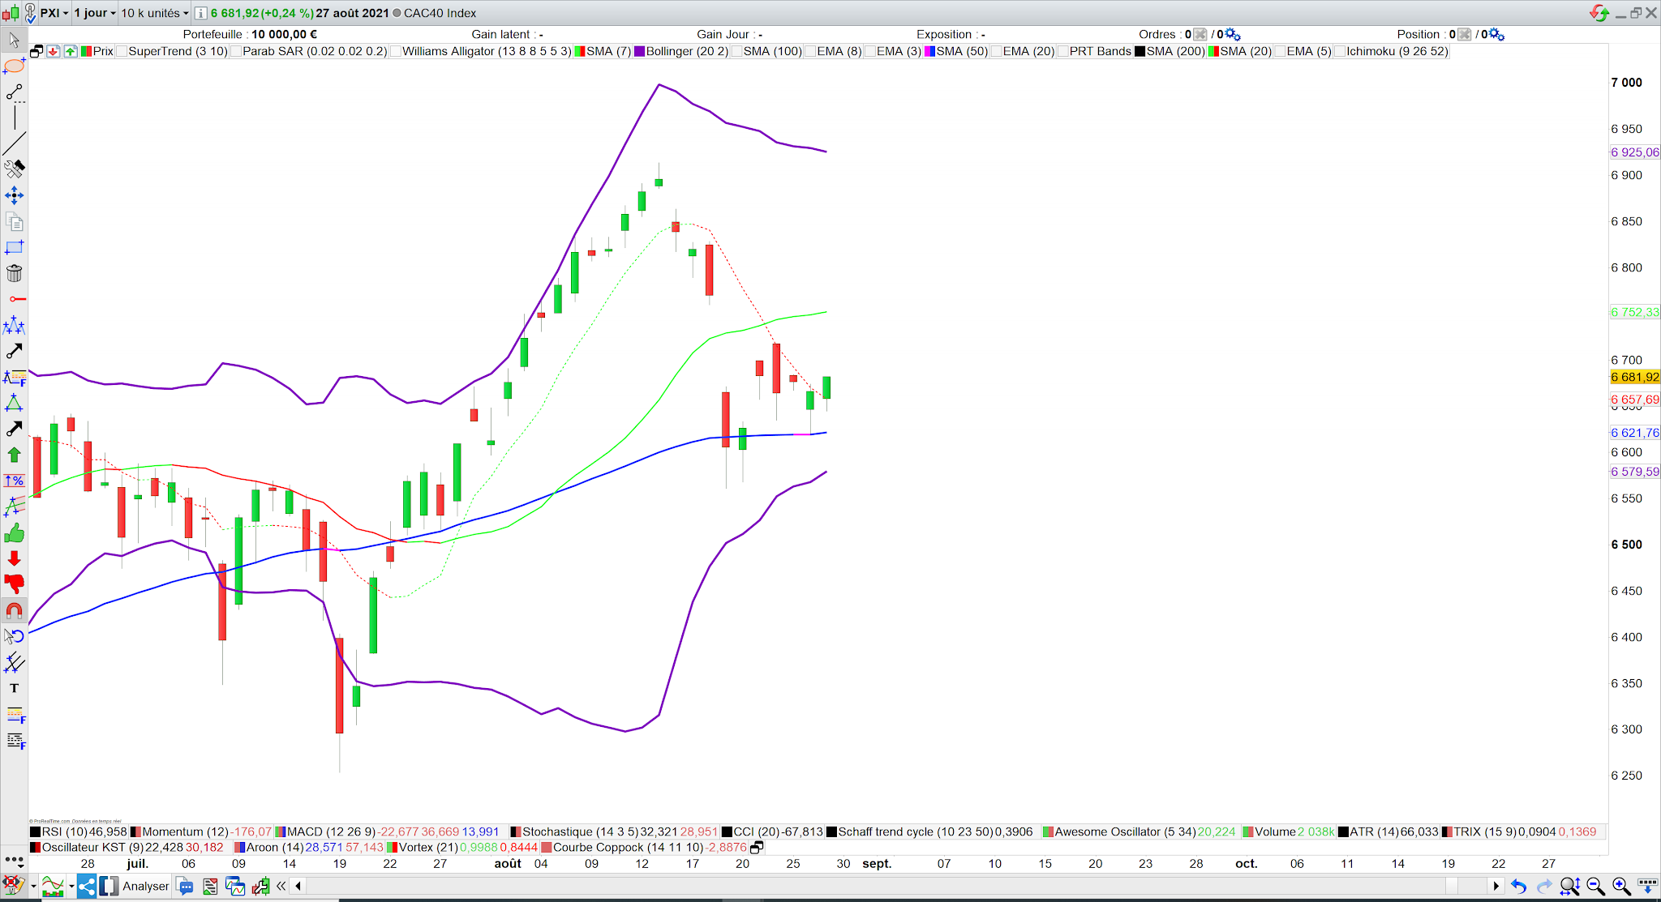Screen dimensions: 1661x902
Task: Click the zoom in magnifier icon
Action: (1620, 887)
